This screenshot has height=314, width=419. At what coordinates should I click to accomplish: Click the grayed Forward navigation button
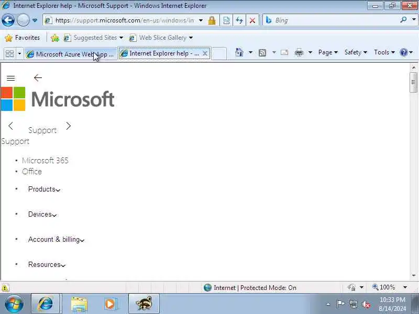click(23, 20)
